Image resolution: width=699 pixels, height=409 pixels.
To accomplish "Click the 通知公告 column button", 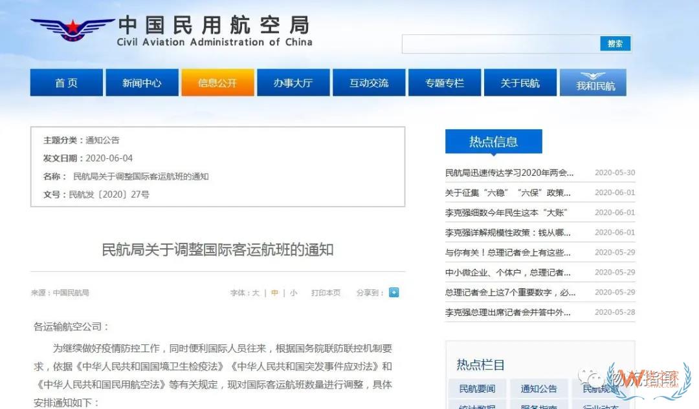I will point(538,388).
